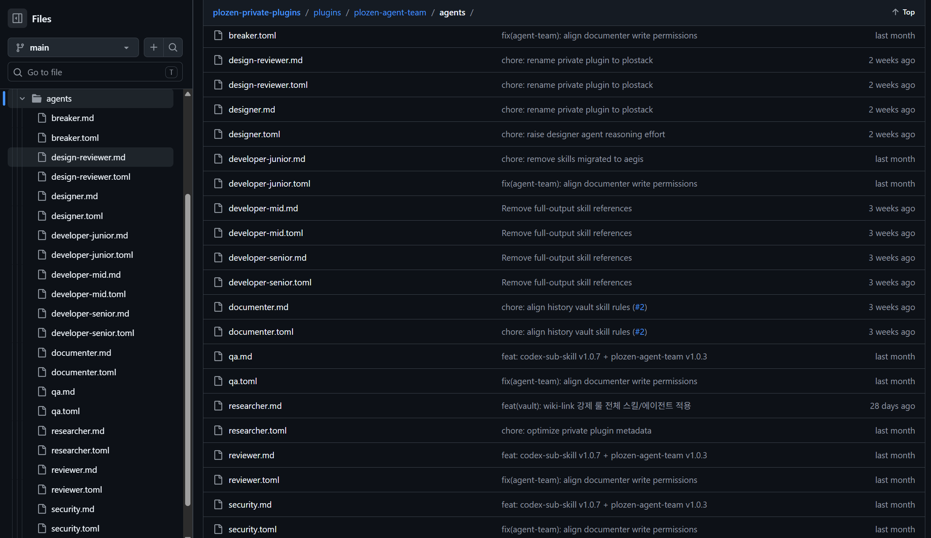Open researcher.md wiki-link commit message
The image size is (931, 538).
(596, 406)
